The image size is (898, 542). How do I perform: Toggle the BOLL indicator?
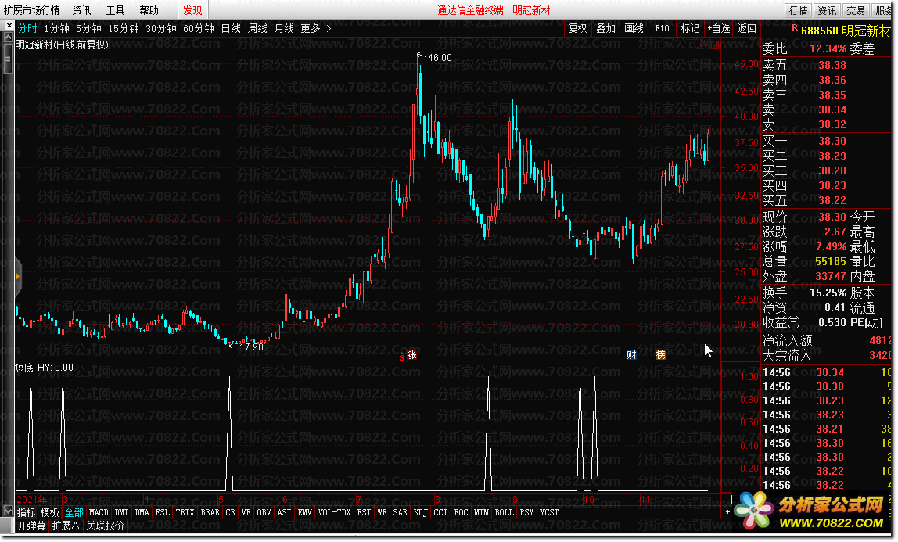coord(504,512)
